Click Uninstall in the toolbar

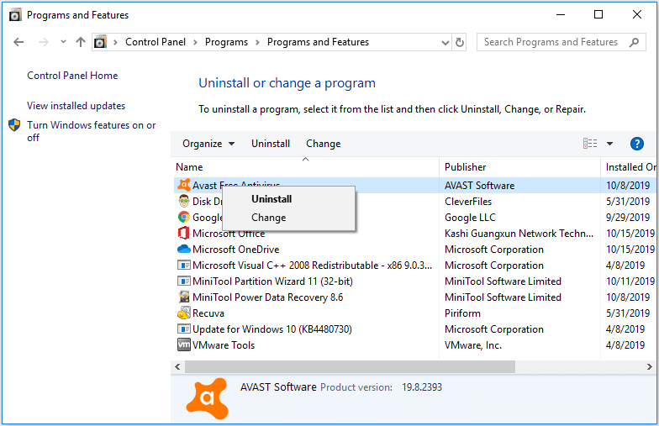tap(271, 144)
